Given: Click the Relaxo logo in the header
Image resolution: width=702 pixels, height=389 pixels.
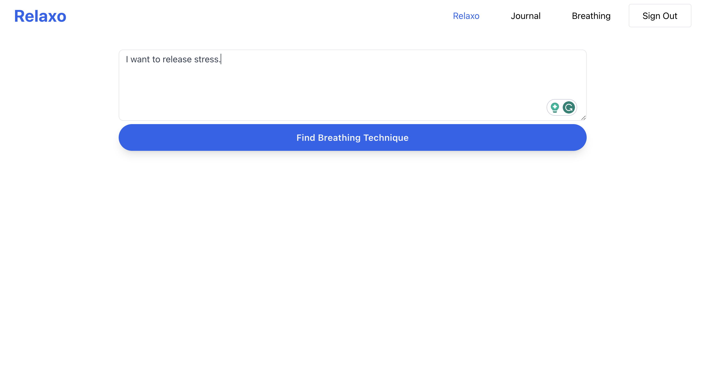Looking at the screenshot, I should point(40,16).
